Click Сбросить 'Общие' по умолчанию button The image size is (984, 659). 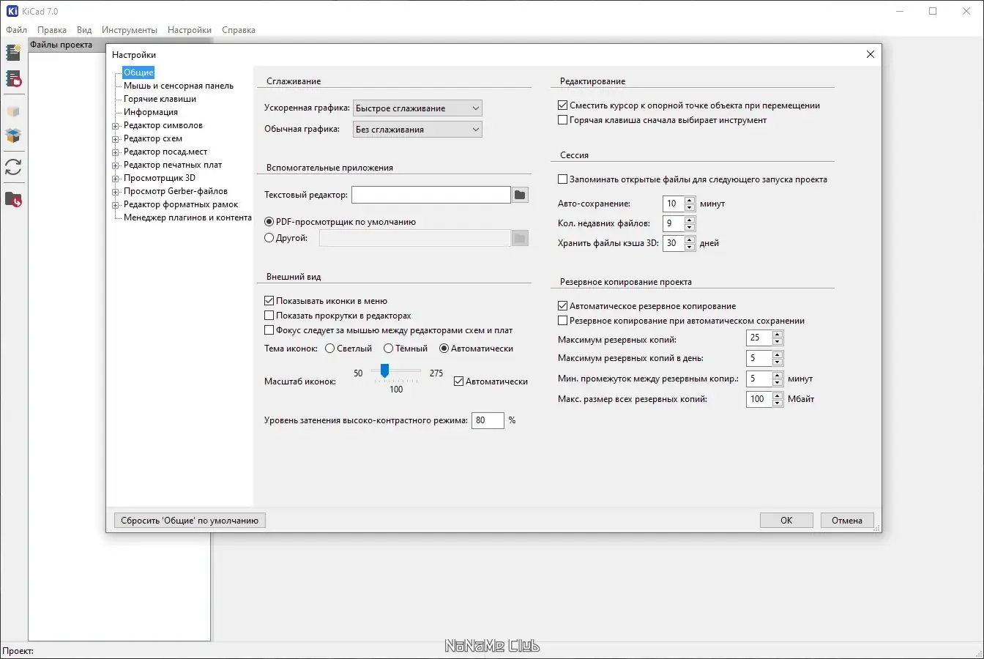coord(190,521)
